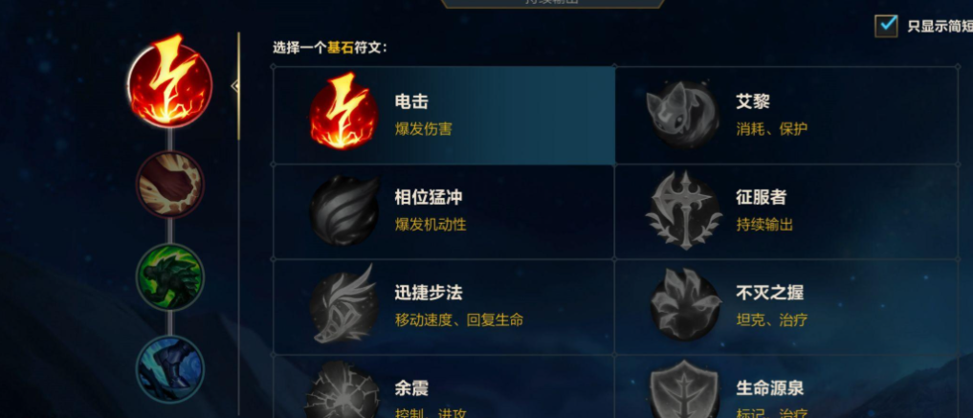Click the 移动速度、回复生命 description
This screenshot has width=973, height=418.
point(459,320)
